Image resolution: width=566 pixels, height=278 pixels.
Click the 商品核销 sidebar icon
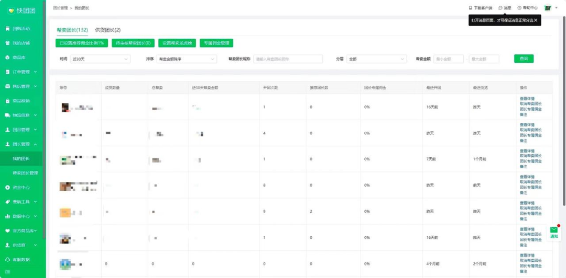click(7, 101)
